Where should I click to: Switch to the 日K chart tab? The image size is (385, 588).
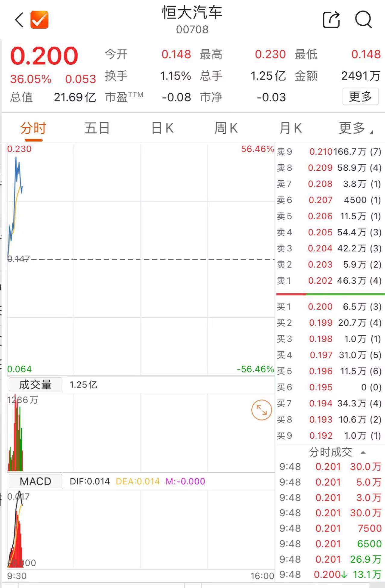click(163, 128)
